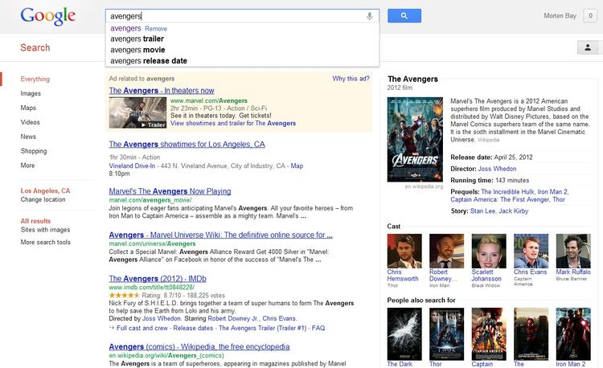Select purple avengers history suggestion
The image size is (603, 368).
tap(125, 28)
